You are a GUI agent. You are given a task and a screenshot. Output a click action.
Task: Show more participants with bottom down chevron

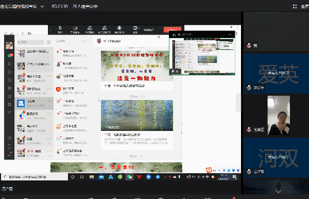pos(278,191)
